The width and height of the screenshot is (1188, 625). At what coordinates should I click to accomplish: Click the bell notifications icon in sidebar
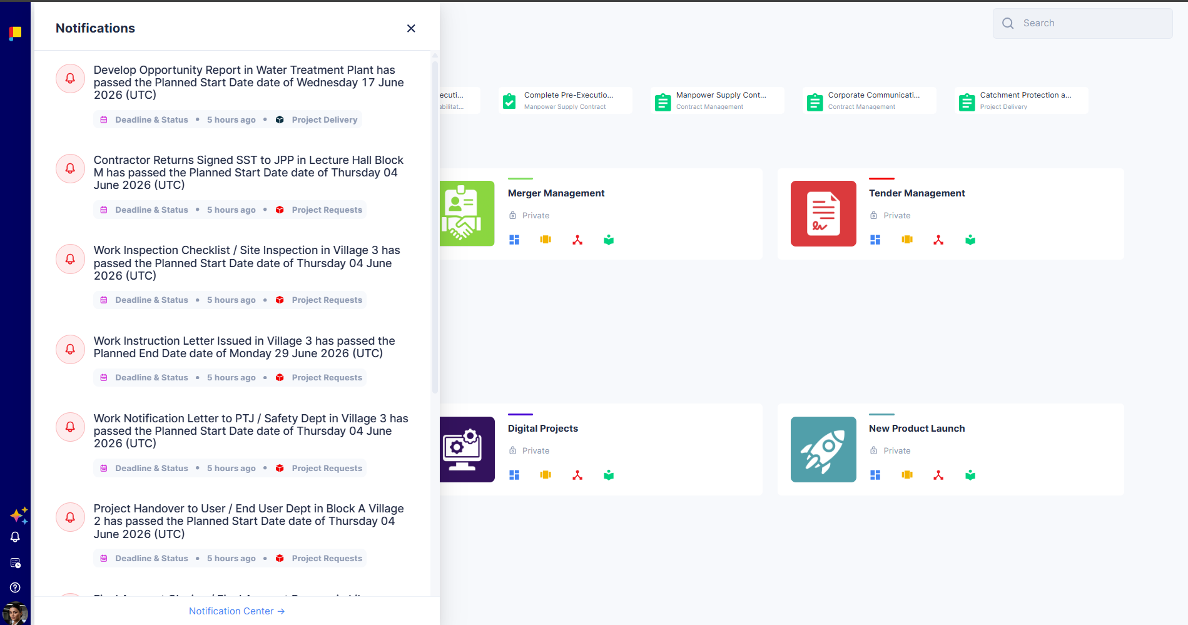(x=15, y=537)
